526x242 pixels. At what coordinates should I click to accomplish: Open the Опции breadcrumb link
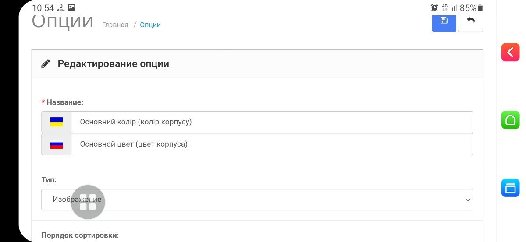pyautogui.click(x=150, y=25)
